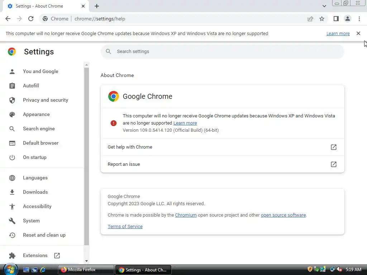This screenshot has width=367, height=275.
Task: Click Get help with Chrome row text
Action: click(x=130, y=147)
